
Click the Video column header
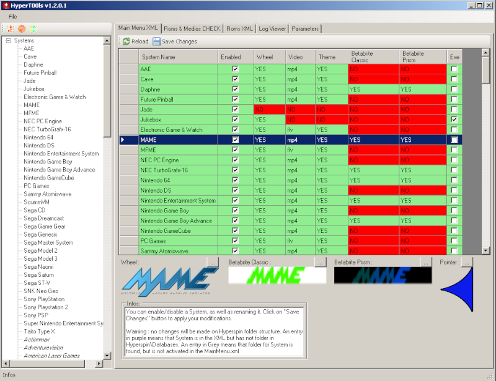(300, 57)
